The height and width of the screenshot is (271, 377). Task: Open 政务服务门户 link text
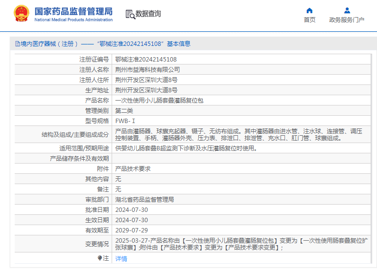tap(347, 20)
